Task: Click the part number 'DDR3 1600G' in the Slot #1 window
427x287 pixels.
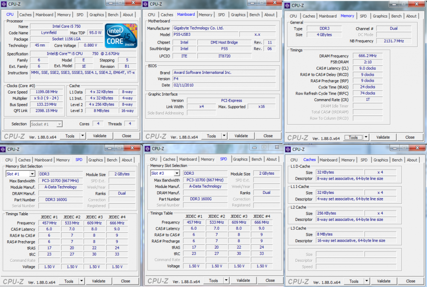Action: (x=61, y=199)
